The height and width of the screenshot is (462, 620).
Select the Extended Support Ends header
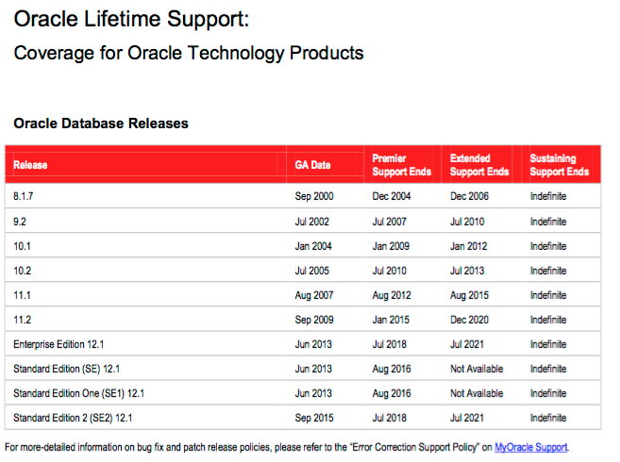[479, 165]
